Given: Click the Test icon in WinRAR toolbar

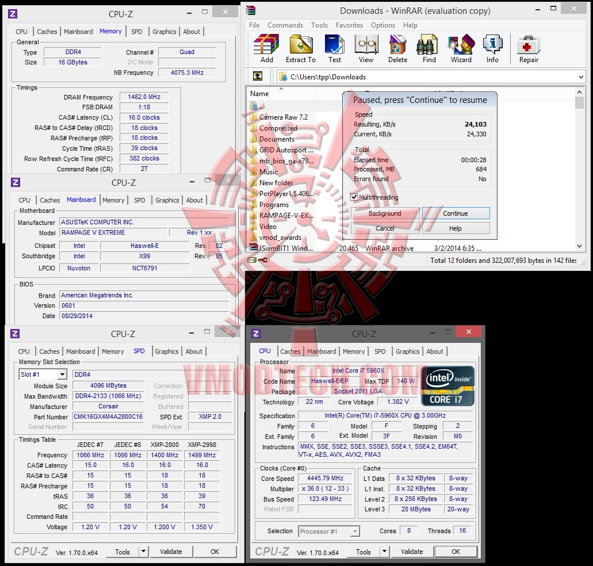Looking at the screenshot, I should click(x=334, y=44).
